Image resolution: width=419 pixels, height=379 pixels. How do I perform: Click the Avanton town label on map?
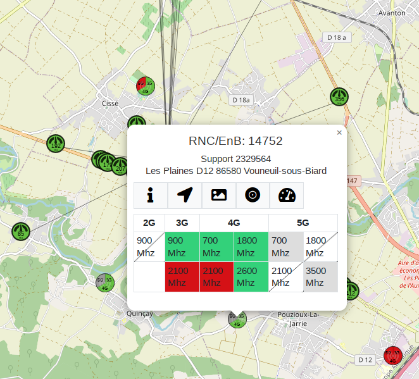tap(392, 13)
